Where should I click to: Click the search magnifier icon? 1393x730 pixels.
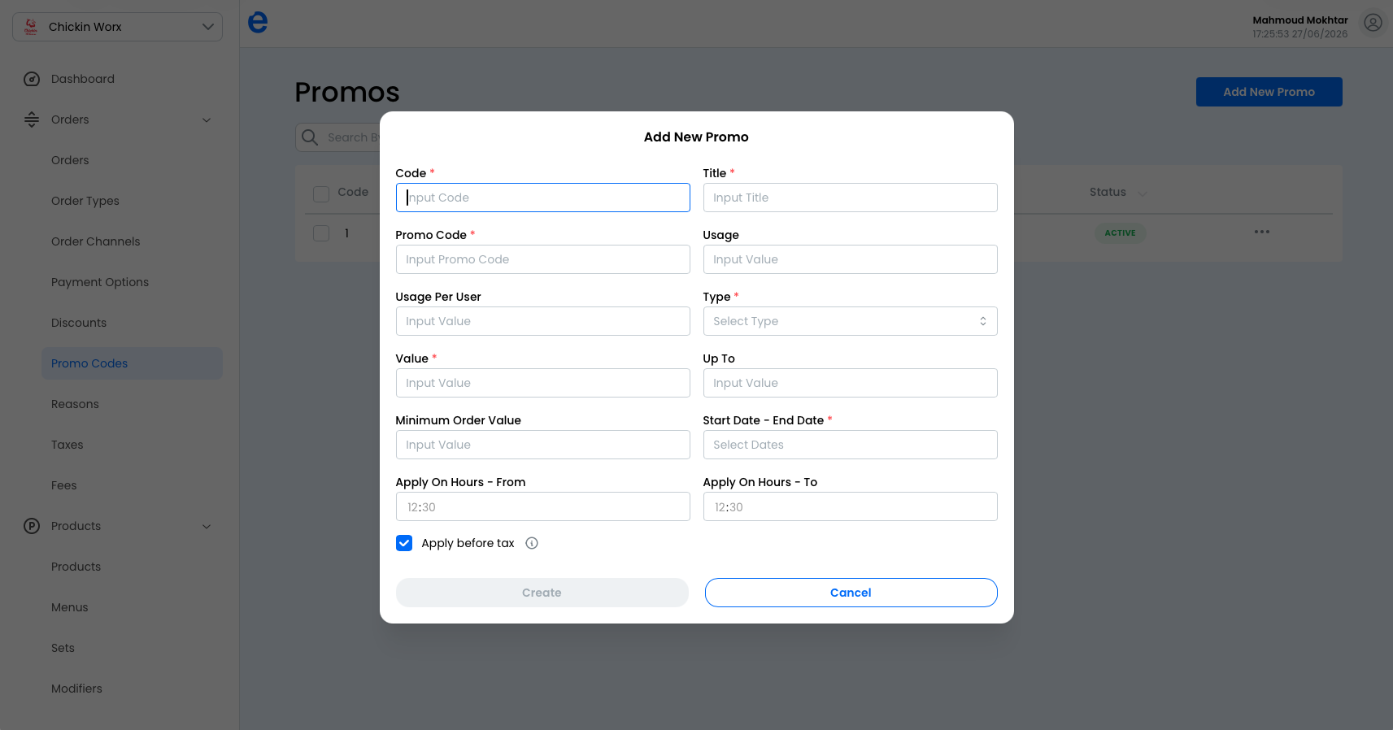(310, 137)
